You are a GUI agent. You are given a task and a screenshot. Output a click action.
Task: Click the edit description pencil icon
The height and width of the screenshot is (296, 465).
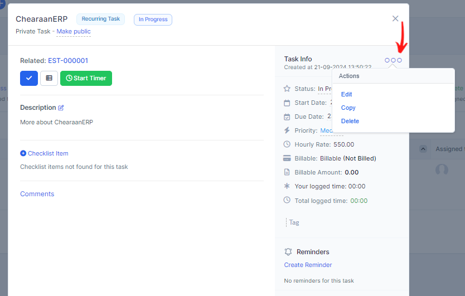[x=61, y=108]
